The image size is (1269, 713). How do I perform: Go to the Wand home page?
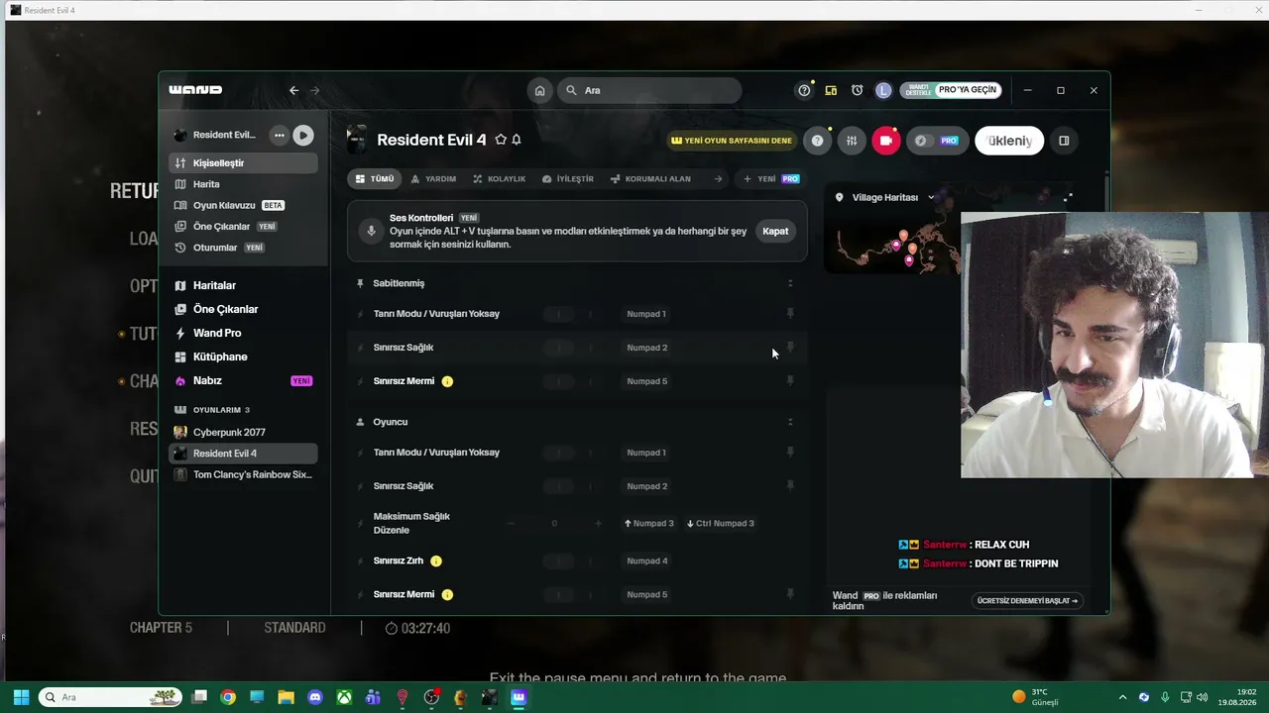539,90
